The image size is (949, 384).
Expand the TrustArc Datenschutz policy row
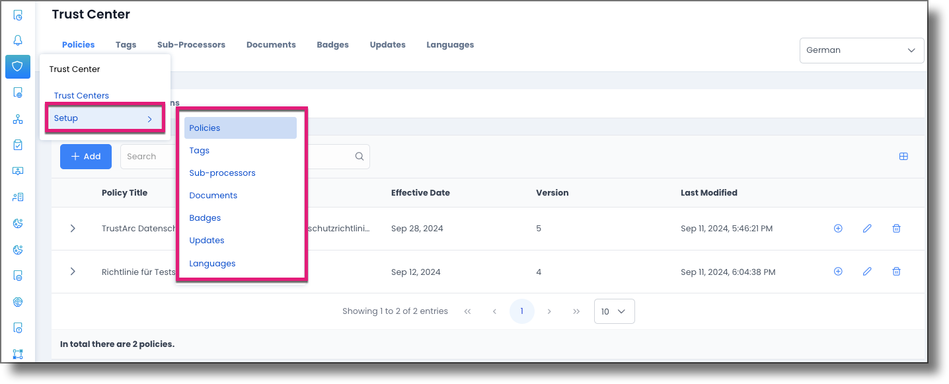[x=73, y=228]
